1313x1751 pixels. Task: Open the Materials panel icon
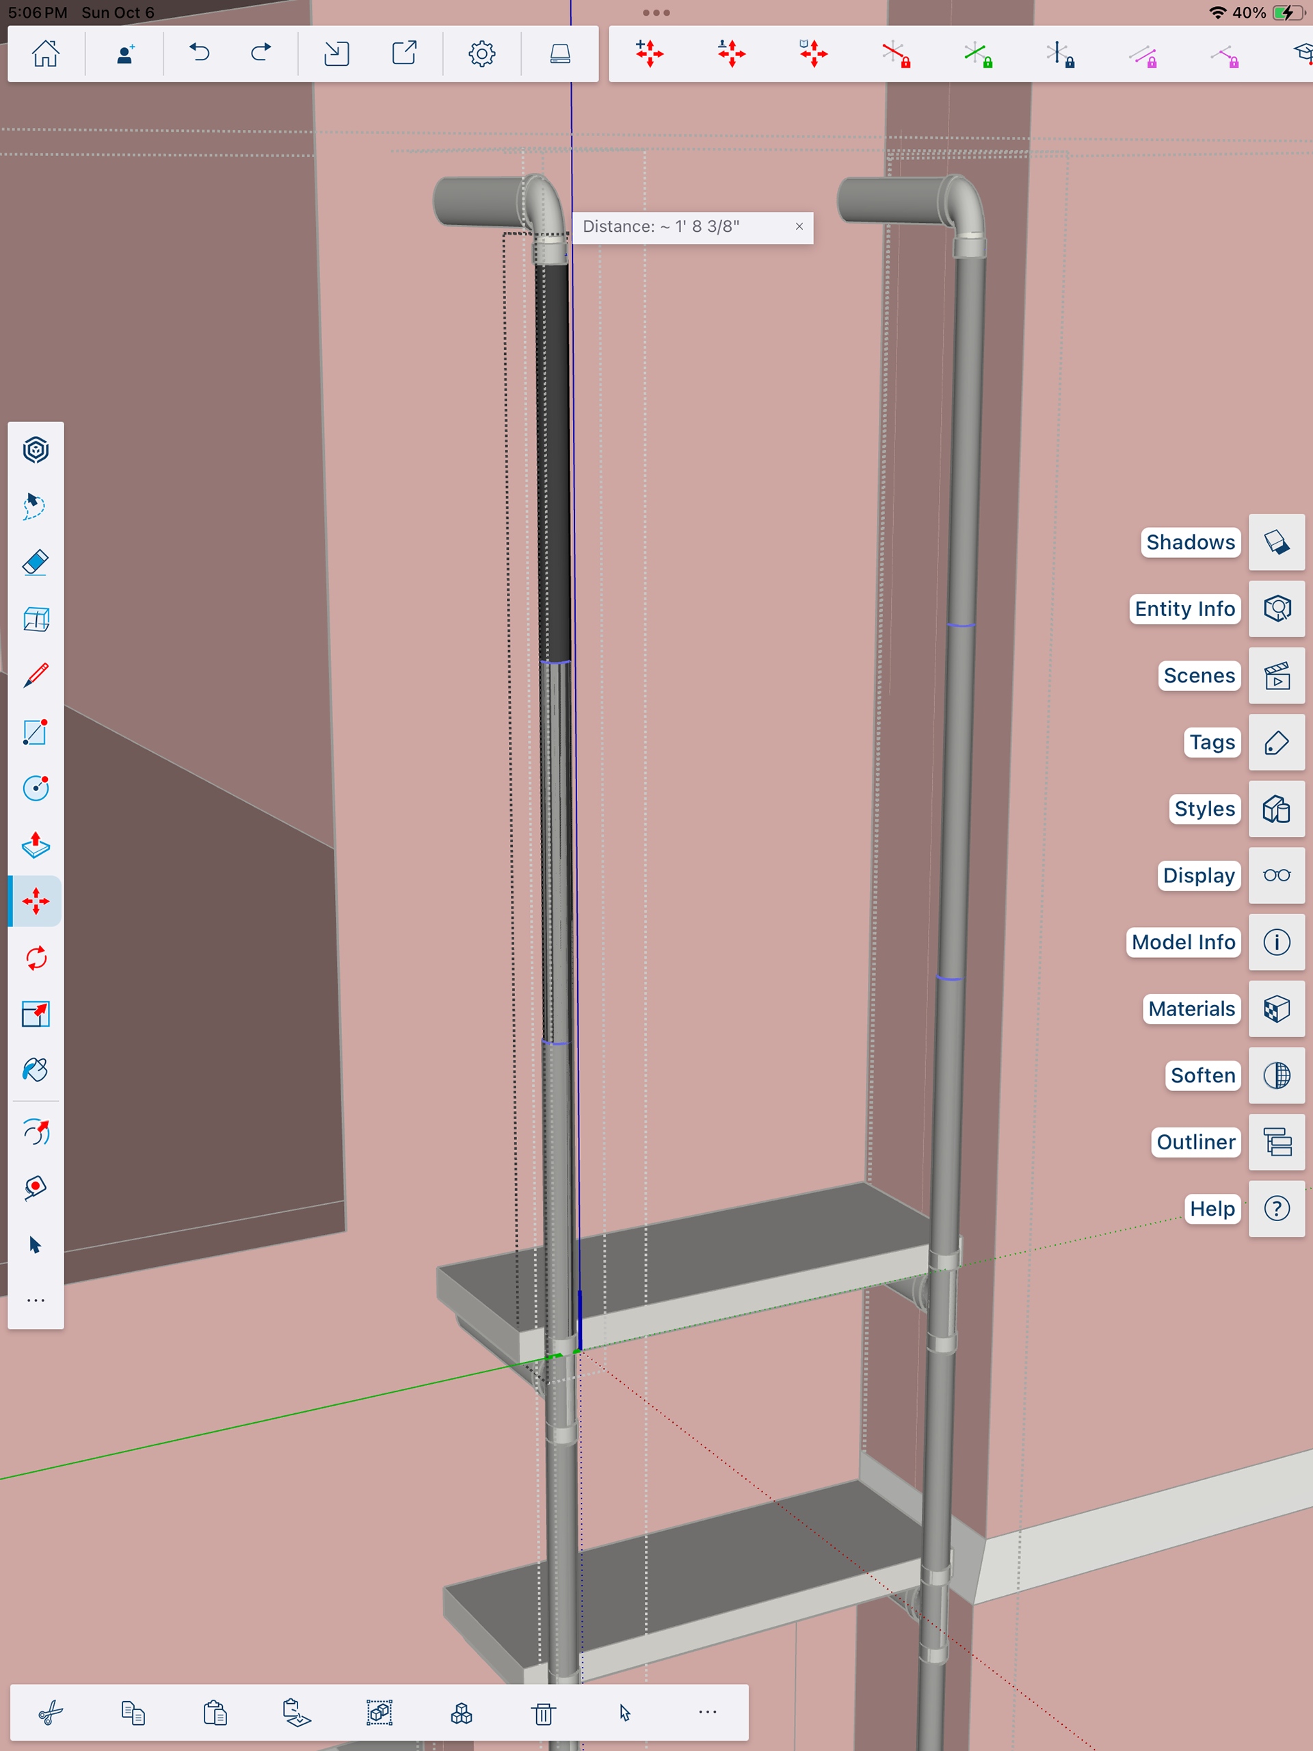(1276, 1008)
